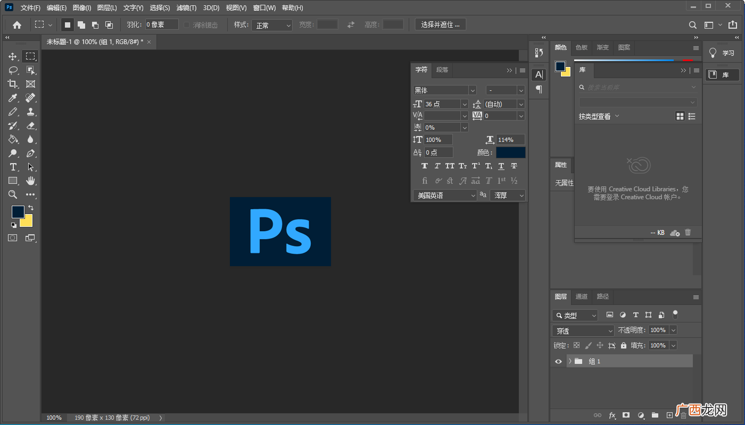The width and height of the screenshot is (745, 425).
Task: Toggle Underline in Character panel
Action: point(501,166)
